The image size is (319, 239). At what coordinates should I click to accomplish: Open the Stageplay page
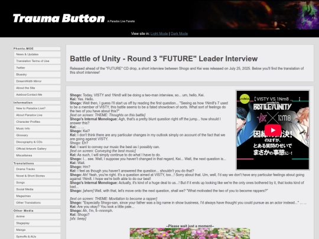coord(37,223)
